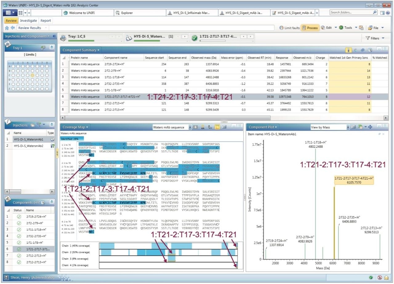The width and height of the screenshot is (394, 284).
Task: Toggle the Process button
Action: tap(310, 28)
